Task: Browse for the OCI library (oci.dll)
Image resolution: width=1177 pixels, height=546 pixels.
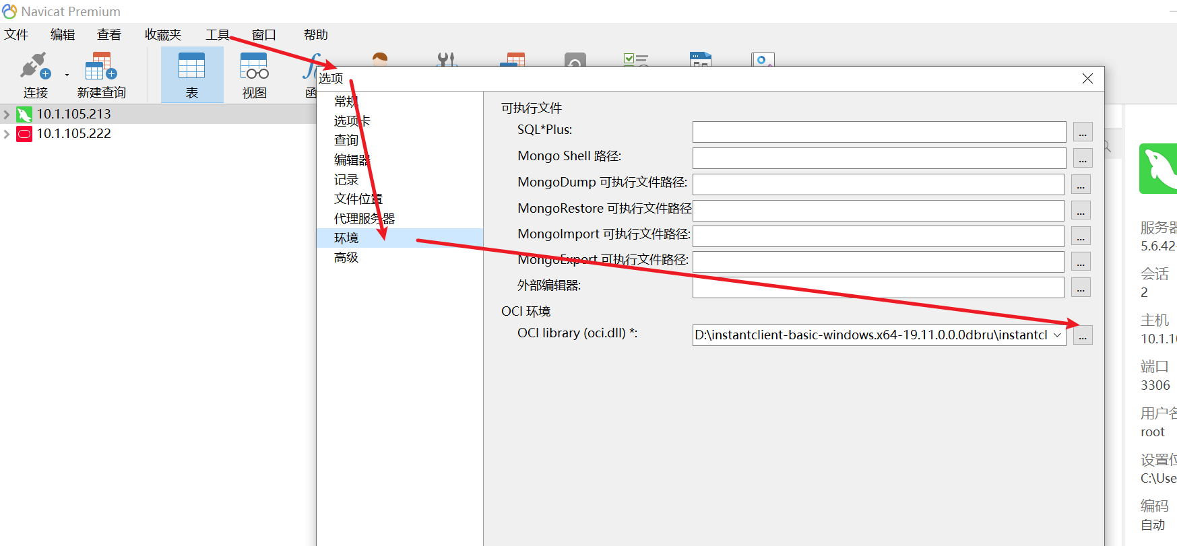Action: (x=1083, y=335)
